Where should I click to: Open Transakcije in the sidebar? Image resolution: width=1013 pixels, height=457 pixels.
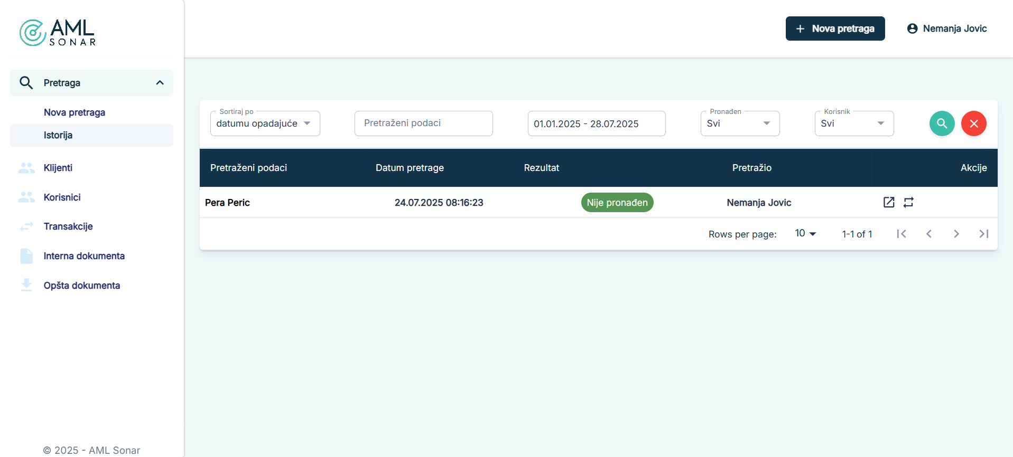(68, 226)
